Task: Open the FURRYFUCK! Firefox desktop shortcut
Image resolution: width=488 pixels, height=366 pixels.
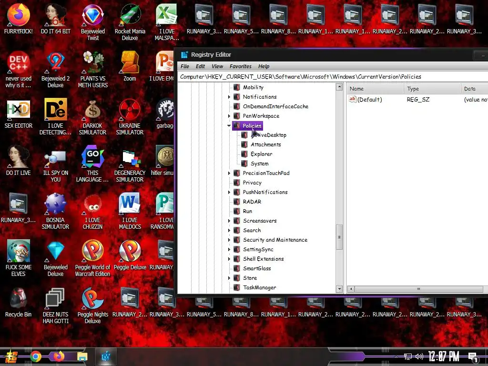Action: 19,19
